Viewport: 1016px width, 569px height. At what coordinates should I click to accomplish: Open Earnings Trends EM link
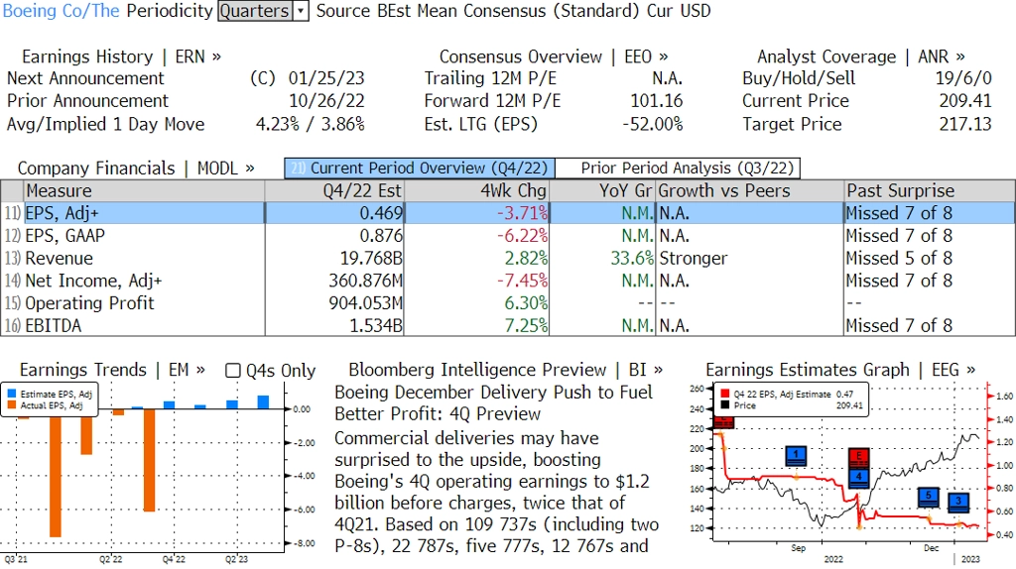coord(112,371)
